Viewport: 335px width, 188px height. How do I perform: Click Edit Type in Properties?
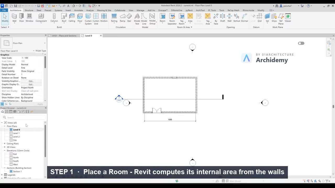(41, 51)
